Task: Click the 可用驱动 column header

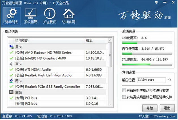Action: (x=45, y=41)
